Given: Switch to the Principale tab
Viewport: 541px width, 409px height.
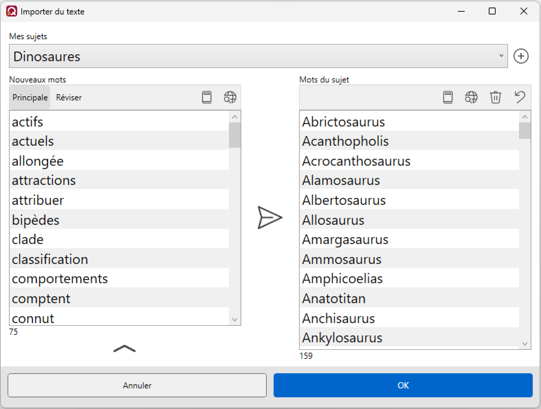Looking at the screenshot, I should tap(30, 98).
